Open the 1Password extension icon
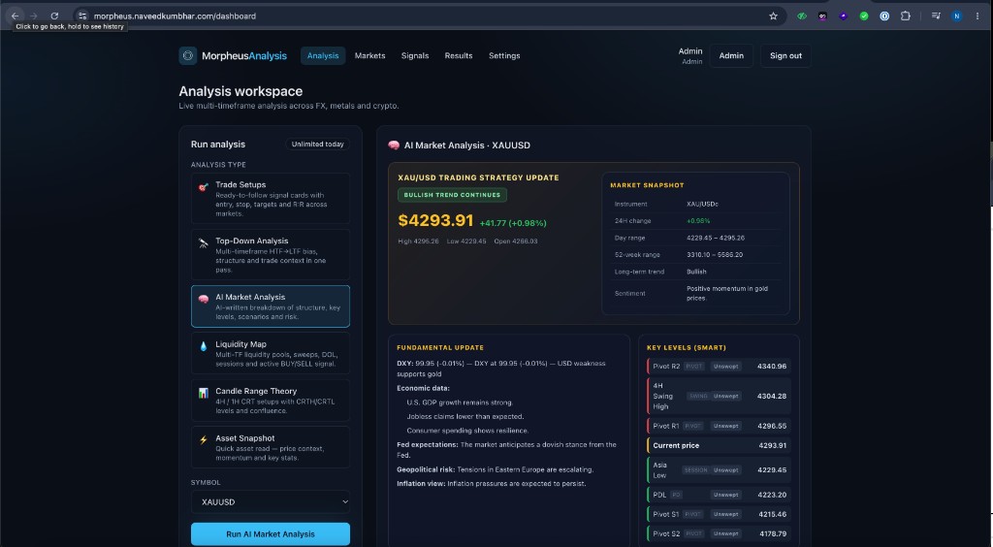Viewport: 993px width, 547px height. tap(884, 16)
